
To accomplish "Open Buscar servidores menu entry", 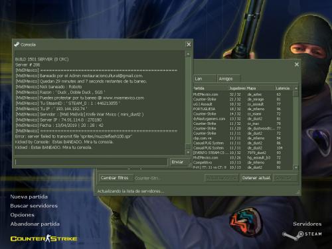I will (x=34, y=206).
